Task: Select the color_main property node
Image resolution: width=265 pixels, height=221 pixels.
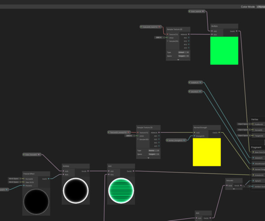Action: tap(197, 11)
